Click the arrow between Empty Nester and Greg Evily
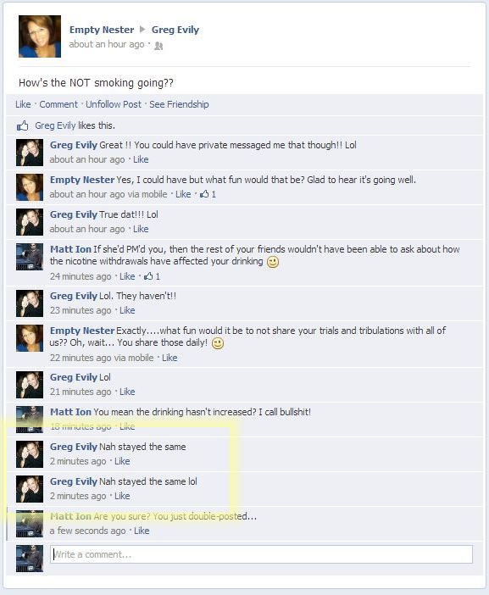The height and width of the screenshot is (595, 489). point(142,29)
